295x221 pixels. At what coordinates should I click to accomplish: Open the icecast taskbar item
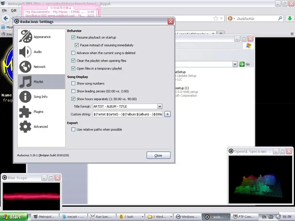pyautogui.click(x=73, y=217)
